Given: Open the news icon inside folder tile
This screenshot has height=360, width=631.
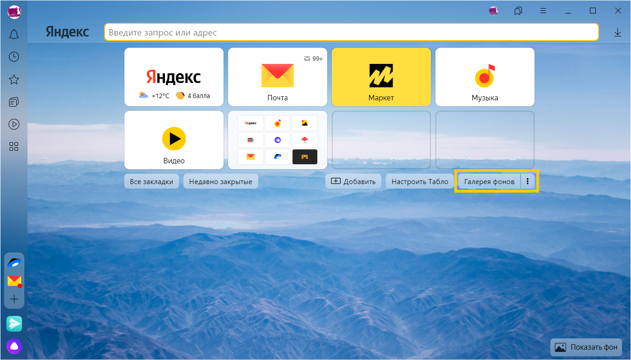Looking at the screenshot, I should tap(251, 140).
